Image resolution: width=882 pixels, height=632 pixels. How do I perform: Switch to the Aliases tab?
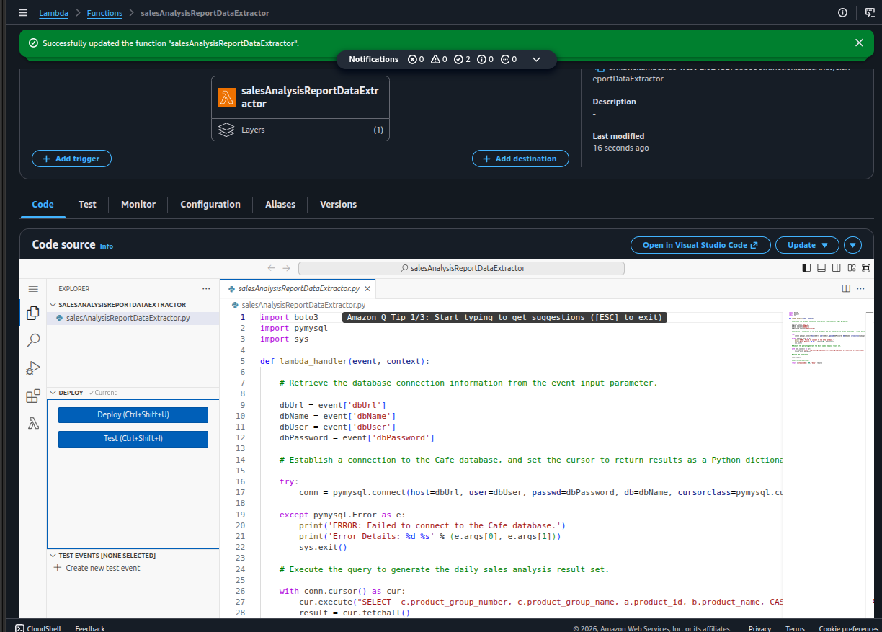point(280,204)
